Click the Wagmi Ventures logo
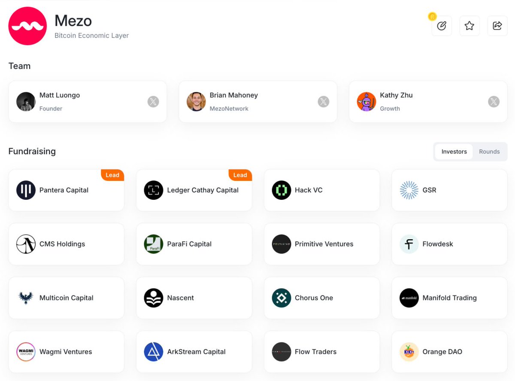 [26, 352]
